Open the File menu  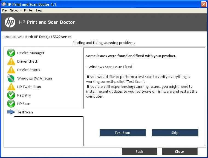(4, 10)
